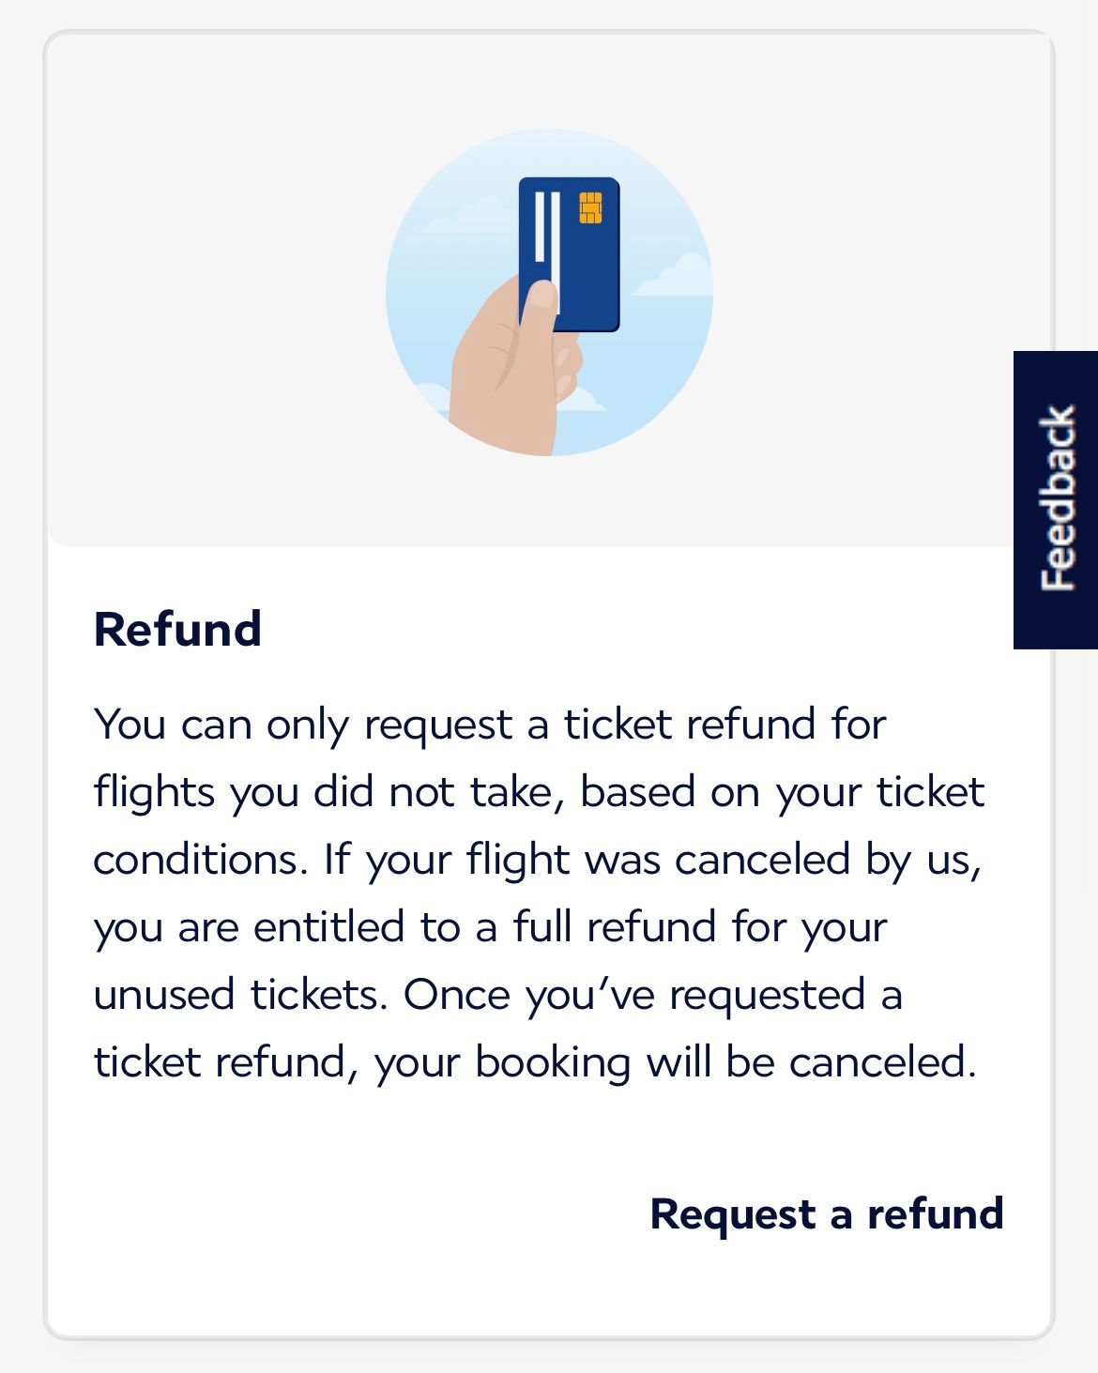Viewport: 1098px width, 1373px height.
Task: Click the gold chip on the credit card
Action: point(590,207)
